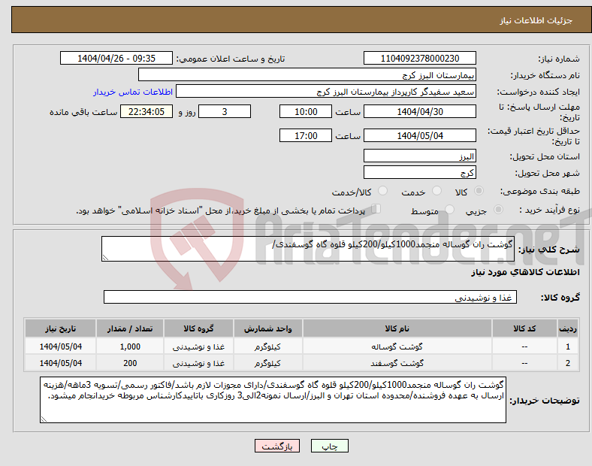Click the تاریخ نیاز column header
The height and width of the screenshot is (466, 592).
pyautogui.click(x=60, y=328)
